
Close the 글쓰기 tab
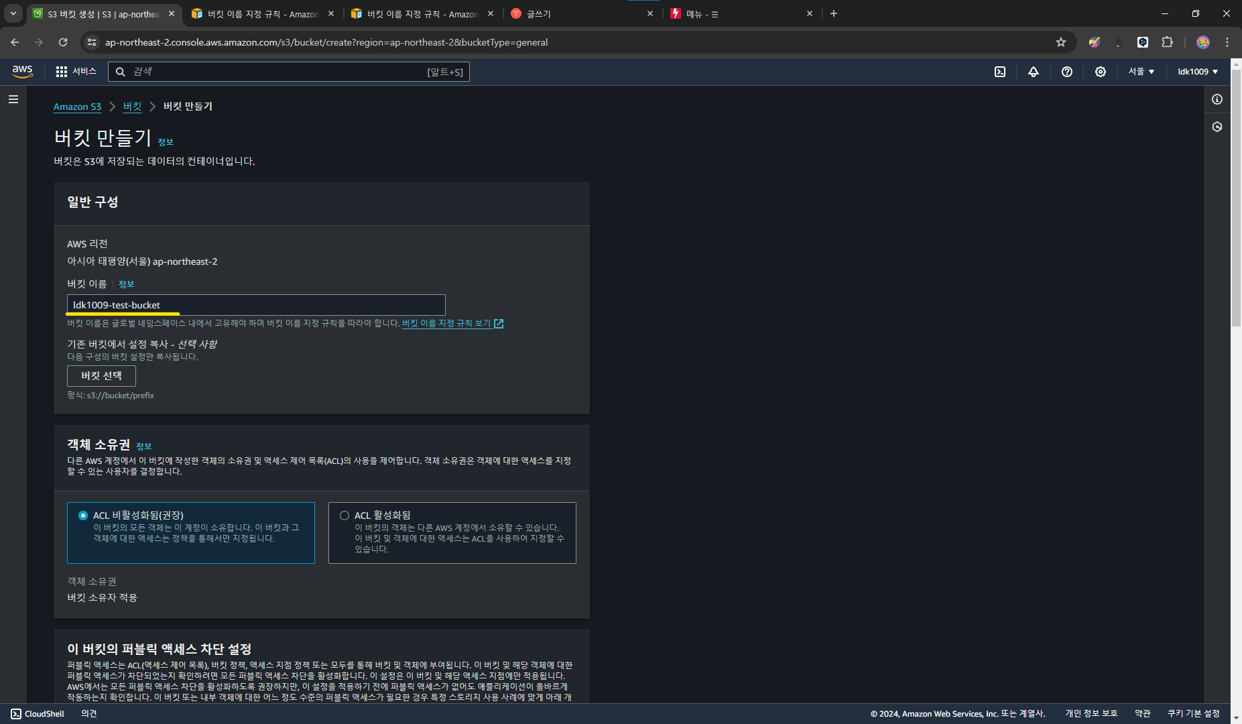[x=650, y=13]
